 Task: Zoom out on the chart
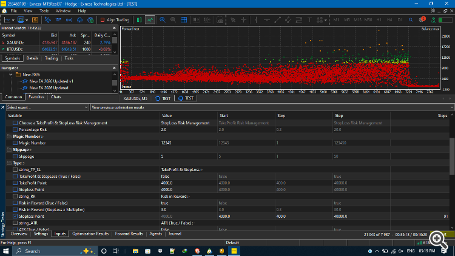(174, 20)
